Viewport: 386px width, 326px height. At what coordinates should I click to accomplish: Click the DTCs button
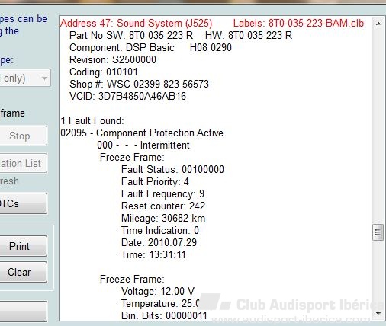(x=23, y=203)
